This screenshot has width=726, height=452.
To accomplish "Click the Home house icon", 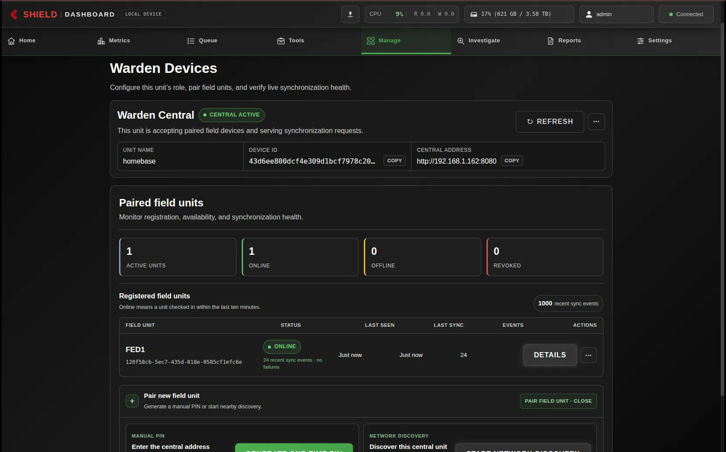I will 11,41.
